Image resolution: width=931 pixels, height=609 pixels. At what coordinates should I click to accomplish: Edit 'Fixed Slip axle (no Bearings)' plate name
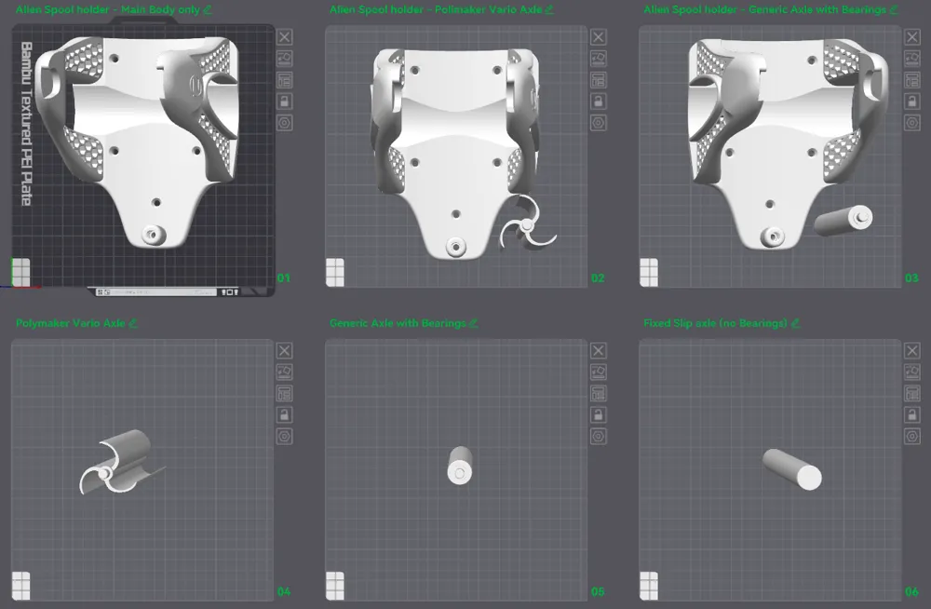coord(794,323)
